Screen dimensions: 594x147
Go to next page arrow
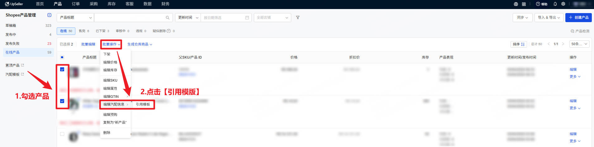563,44
